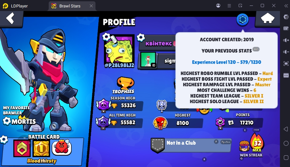Click the back arrow on profile screen
The image size is (290, 167).
pyautogui.click(x=10, y=18)
